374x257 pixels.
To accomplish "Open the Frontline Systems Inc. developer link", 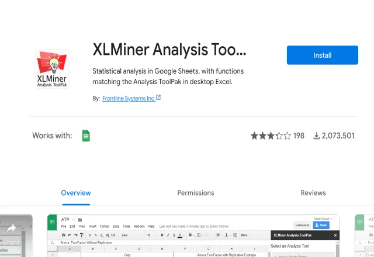I will click(x=129, y=98).
